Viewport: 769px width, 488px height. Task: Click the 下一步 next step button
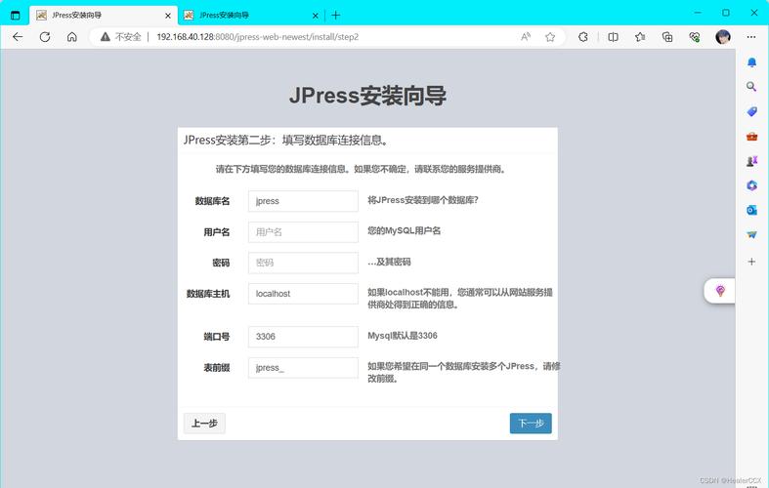[x=531, y=424]
